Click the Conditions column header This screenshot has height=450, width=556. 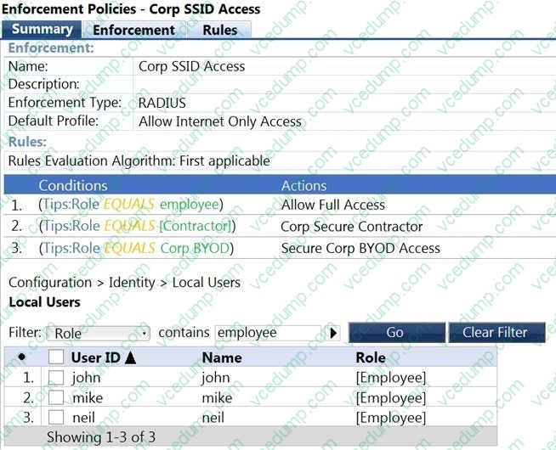click(73, 185)
